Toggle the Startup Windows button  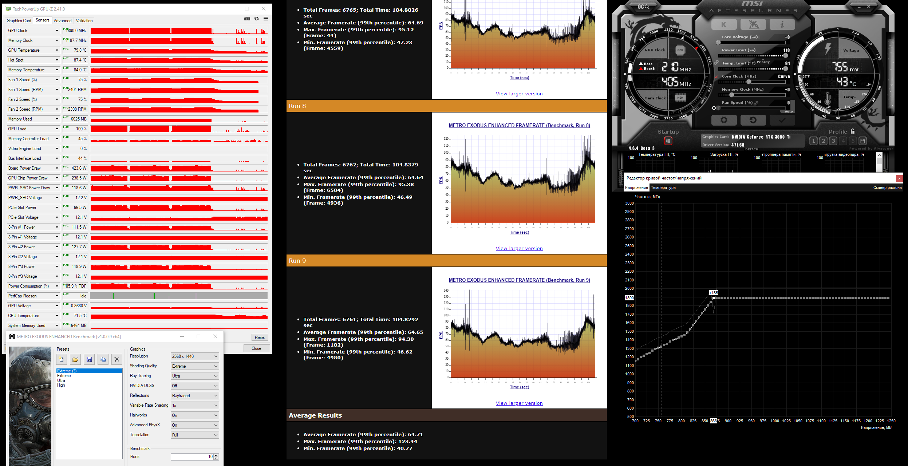click(668, 141)
